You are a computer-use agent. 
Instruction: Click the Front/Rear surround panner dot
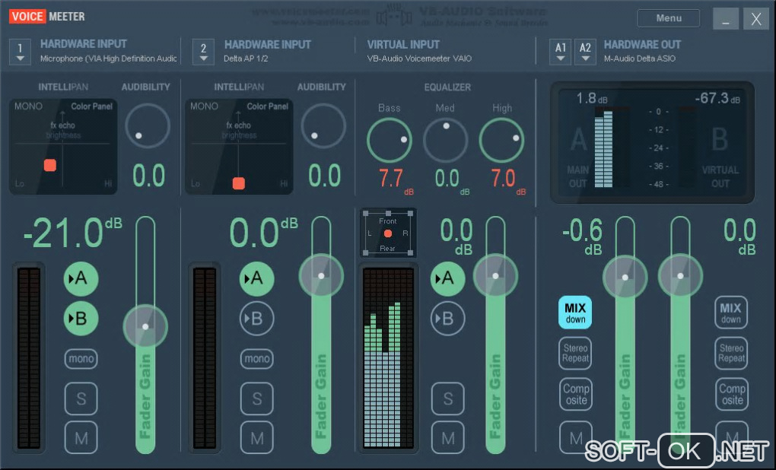388,233
